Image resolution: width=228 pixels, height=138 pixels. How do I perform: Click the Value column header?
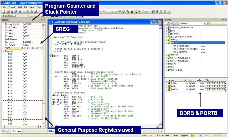pos(200,80)
